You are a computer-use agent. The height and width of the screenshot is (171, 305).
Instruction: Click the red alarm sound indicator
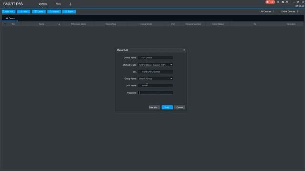pyautogui.click(x=270, y=2)
